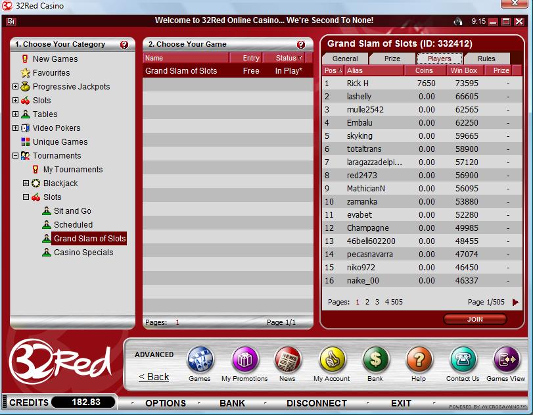Expand the Progressive Jackpots category
Image resolution: width=533 pixels, height=415 pixels.
tap(15, 86)
